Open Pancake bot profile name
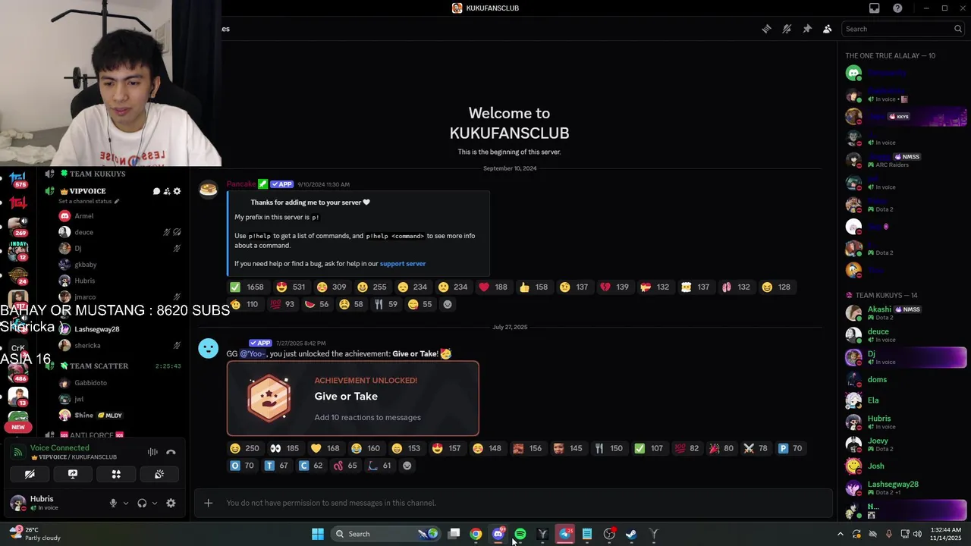The image size is (971, 546). pos(241,184)
